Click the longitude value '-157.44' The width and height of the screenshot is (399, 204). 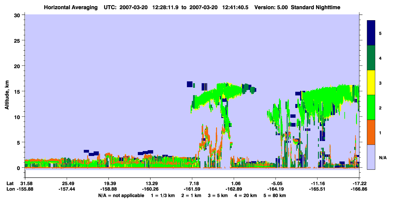point(67,189)
